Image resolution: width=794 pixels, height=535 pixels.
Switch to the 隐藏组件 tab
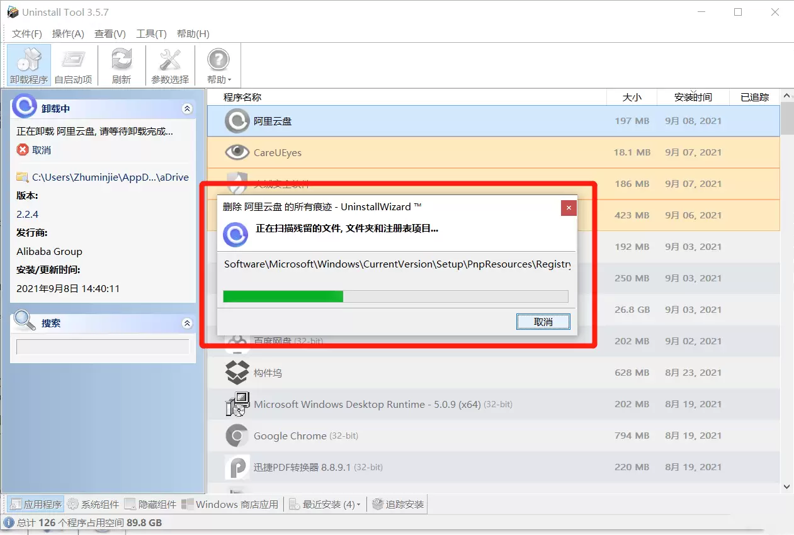[x=150, y=504]
